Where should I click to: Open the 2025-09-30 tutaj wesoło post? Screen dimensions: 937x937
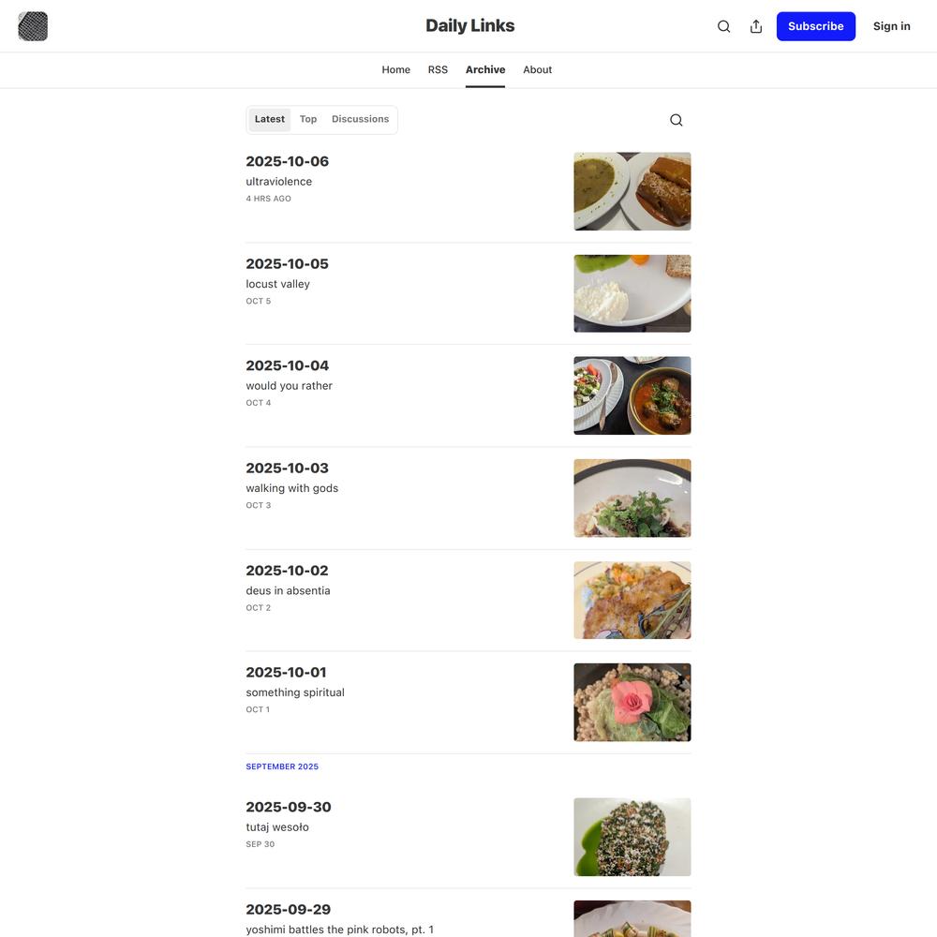[289, 808]
